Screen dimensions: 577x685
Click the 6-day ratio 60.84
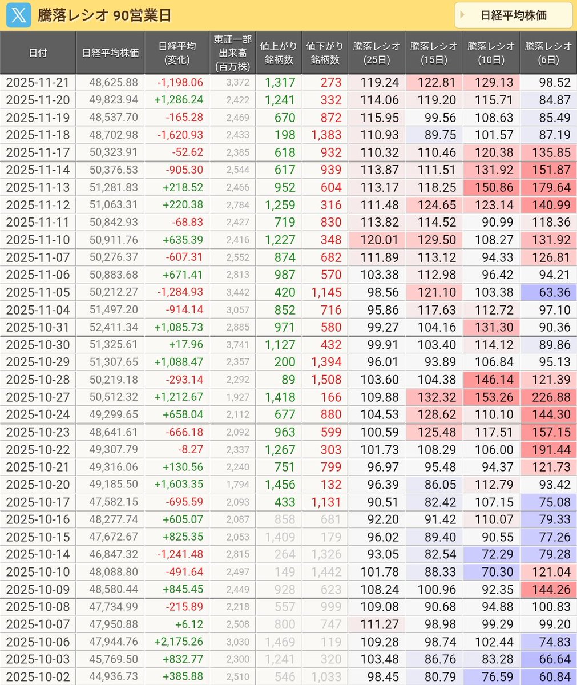[x=554, y=676]
